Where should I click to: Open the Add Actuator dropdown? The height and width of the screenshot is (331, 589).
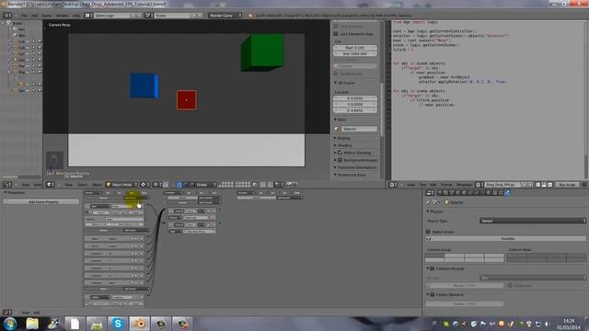click(x=289, y=198)
